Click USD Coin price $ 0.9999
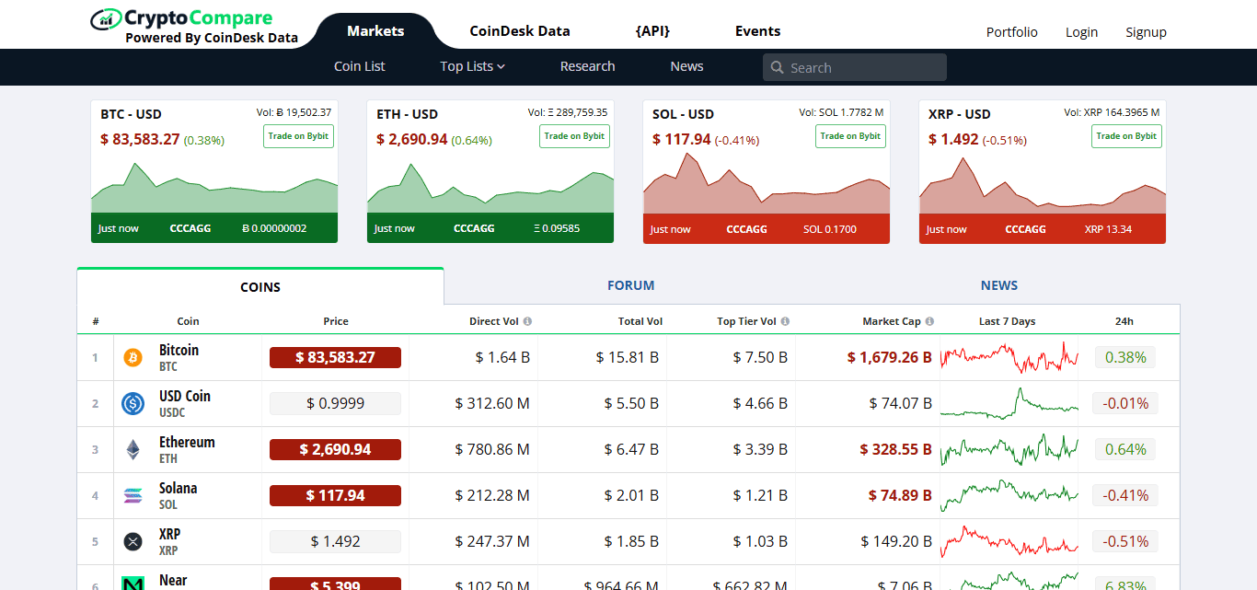This screenshot has width=1257, height=590. tap(335, 403)
